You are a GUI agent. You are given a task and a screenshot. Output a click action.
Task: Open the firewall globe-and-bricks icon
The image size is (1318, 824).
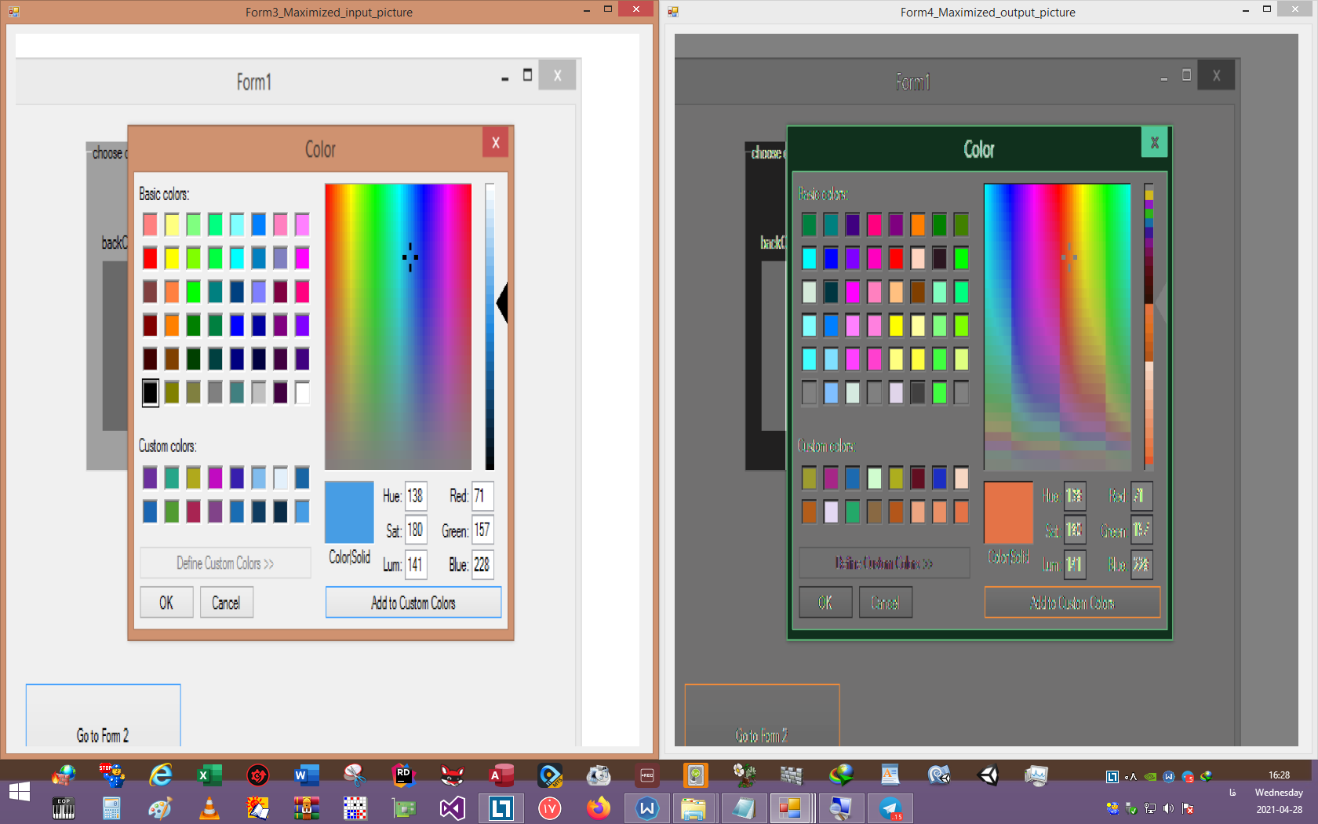64,775
